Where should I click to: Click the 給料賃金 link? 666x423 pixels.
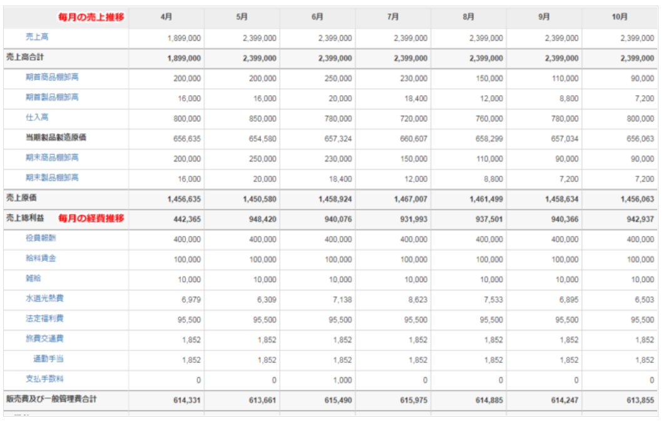pos(41,258)
